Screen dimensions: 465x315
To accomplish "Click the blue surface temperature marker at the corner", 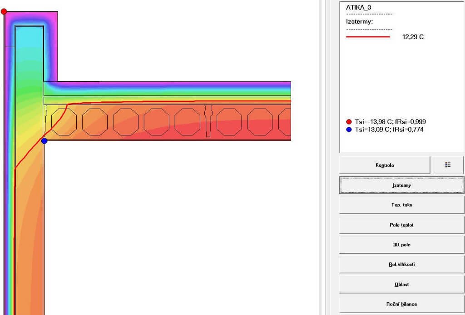I will tap(44, 141).
